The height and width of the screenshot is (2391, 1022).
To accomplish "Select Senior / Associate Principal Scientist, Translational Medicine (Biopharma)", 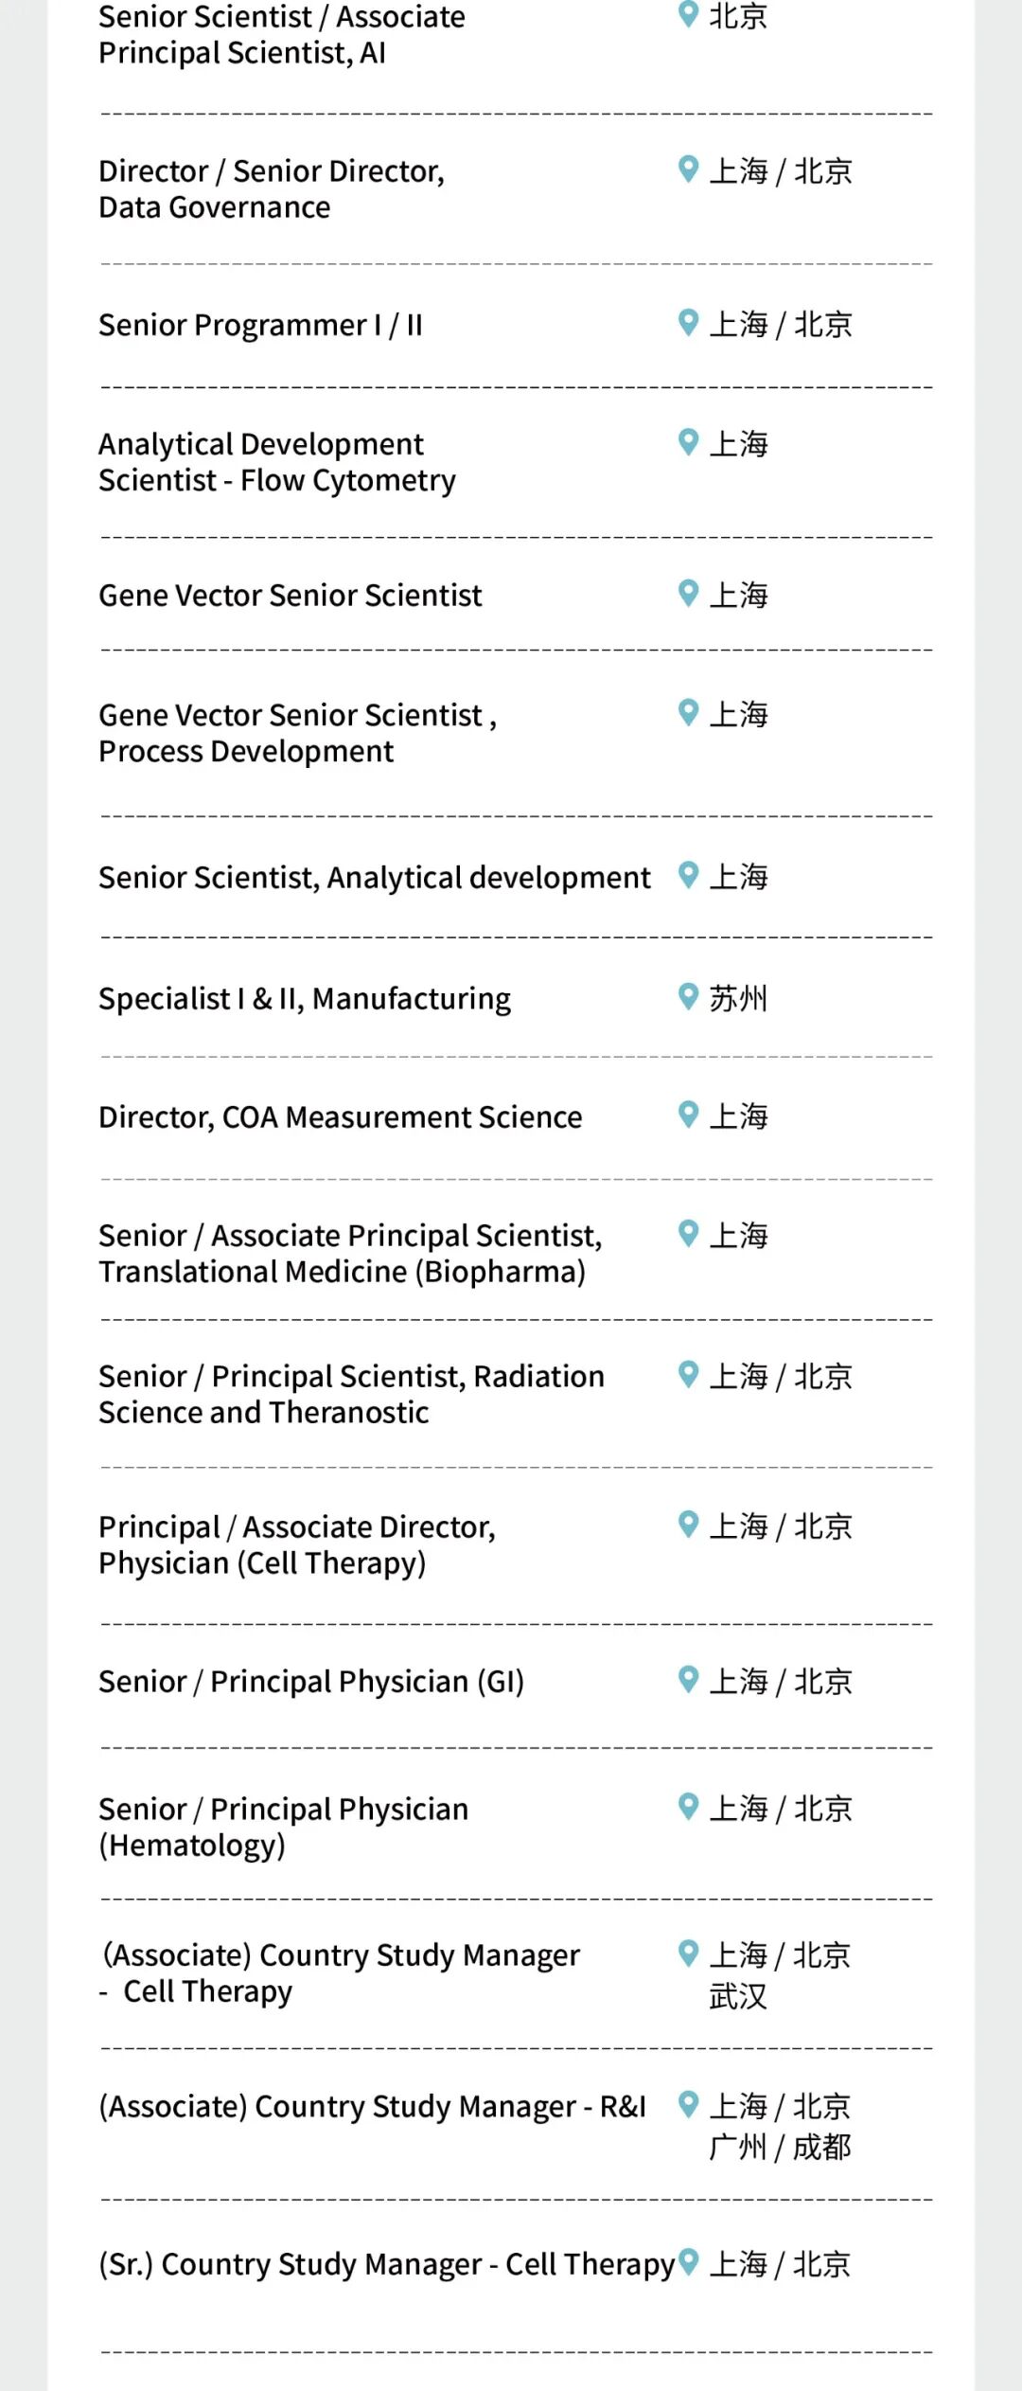I will point(350,1254).
